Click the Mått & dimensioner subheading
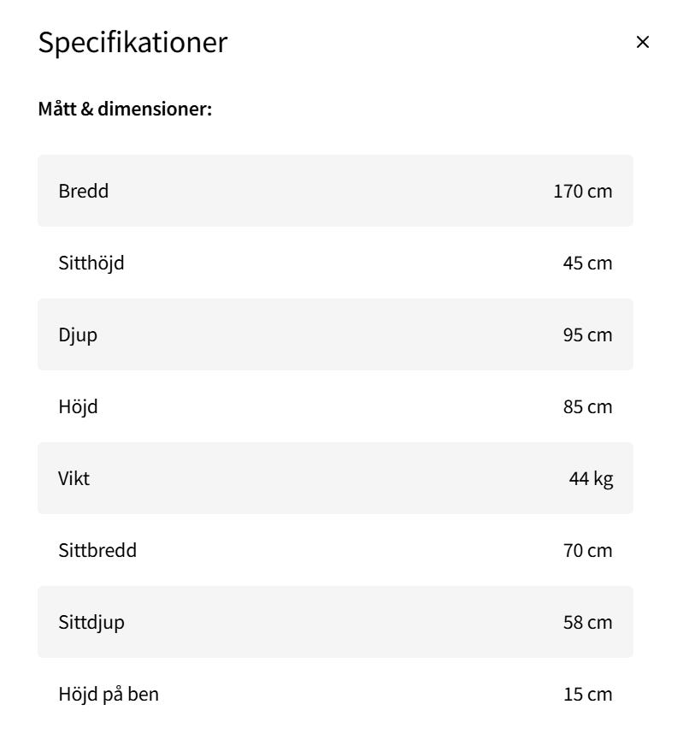 click(125, 110)
